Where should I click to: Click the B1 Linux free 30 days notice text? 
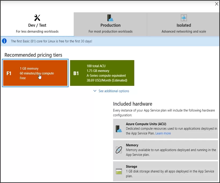(x=52, y=41)
